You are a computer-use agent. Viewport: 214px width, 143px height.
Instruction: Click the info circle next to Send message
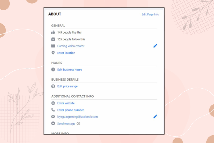(x=78, y=124)
